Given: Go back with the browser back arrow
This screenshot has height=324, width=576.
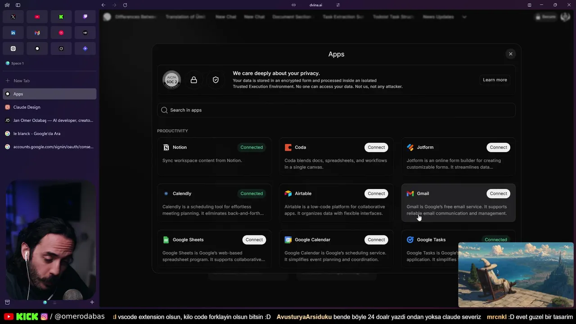Looking at the screenshot, I should (103, 5).
